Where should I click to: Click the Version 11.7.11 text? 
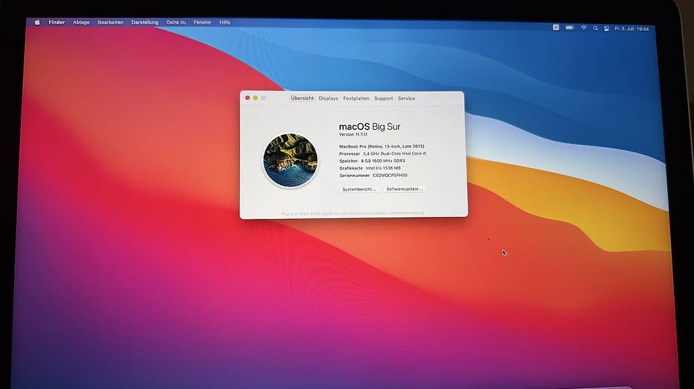coord(353,134)
